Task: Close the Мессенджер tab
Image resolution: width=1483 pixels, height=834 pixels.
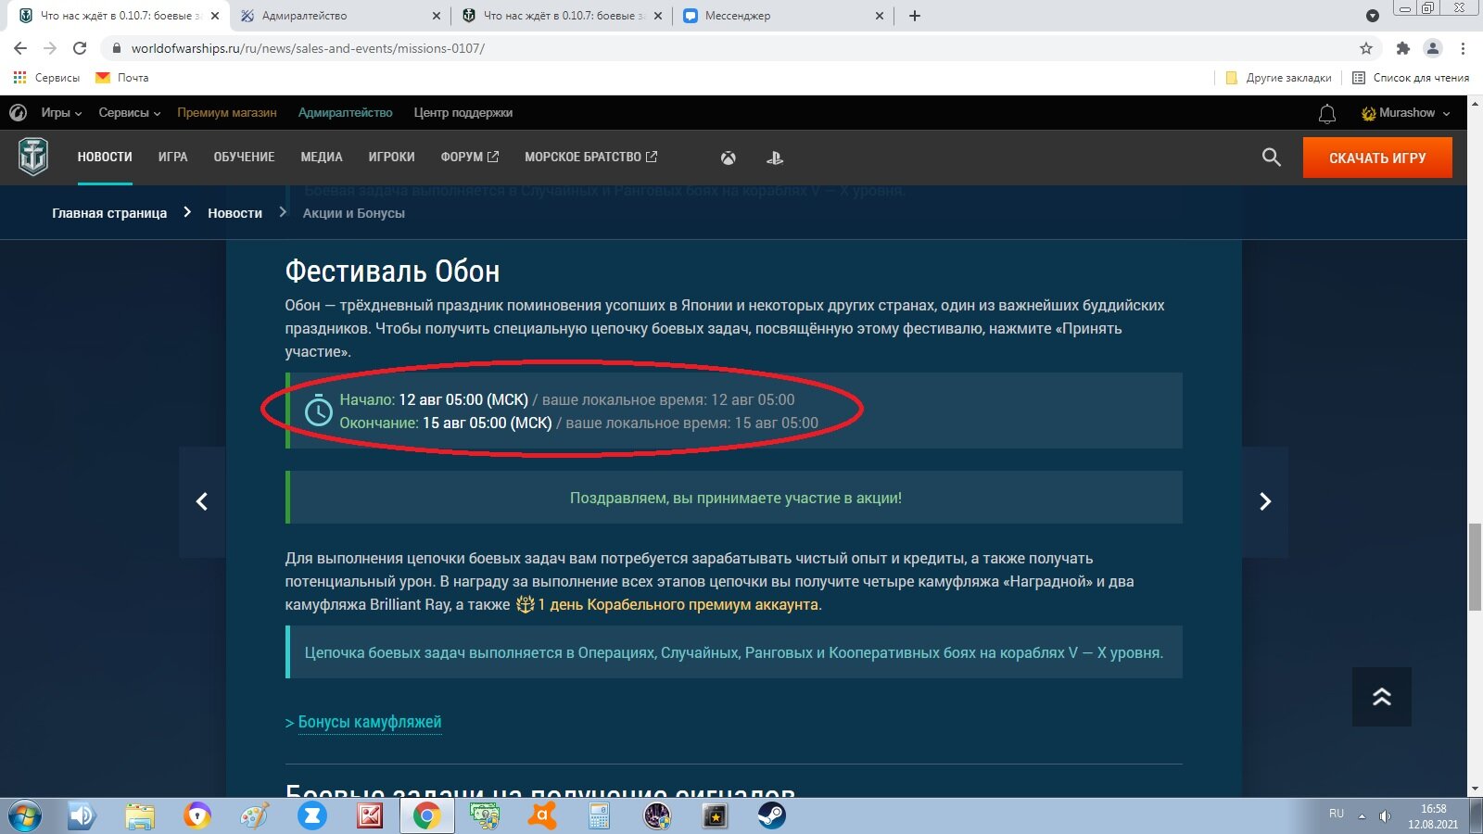Action: (880, 16)
